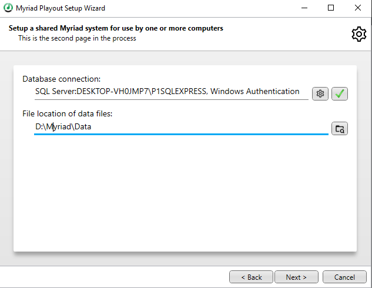Click 'This is the second page in the process'
372x288 pixels.
click(77, 38)
